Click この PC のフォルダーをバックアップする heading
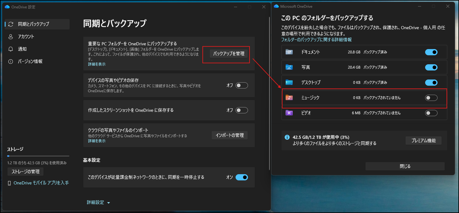The image size is (459, 213). click(x=327, y=18)
